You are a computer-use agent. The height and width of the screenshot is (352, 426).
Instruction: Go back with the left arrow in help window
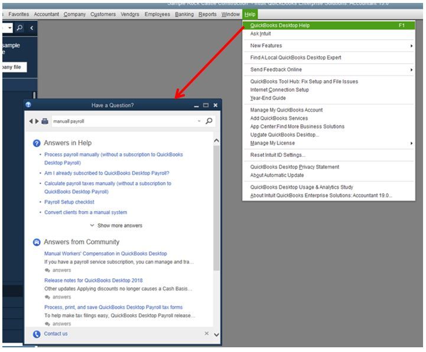(x=31, y=121)
